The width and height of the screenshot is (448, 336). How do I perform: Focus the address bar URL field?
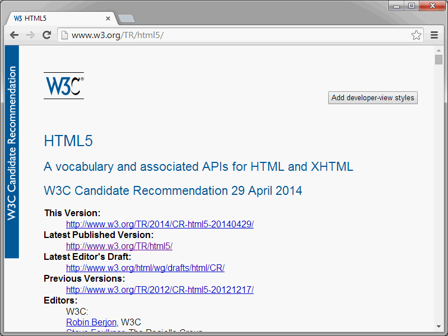240,35
